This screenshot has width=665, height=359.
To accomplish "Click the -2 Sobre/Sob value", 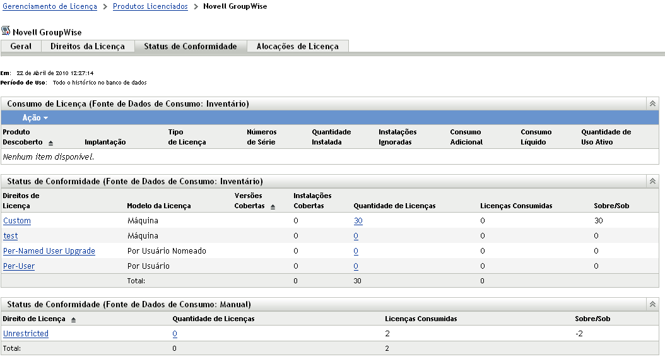I will click(579, 334).
